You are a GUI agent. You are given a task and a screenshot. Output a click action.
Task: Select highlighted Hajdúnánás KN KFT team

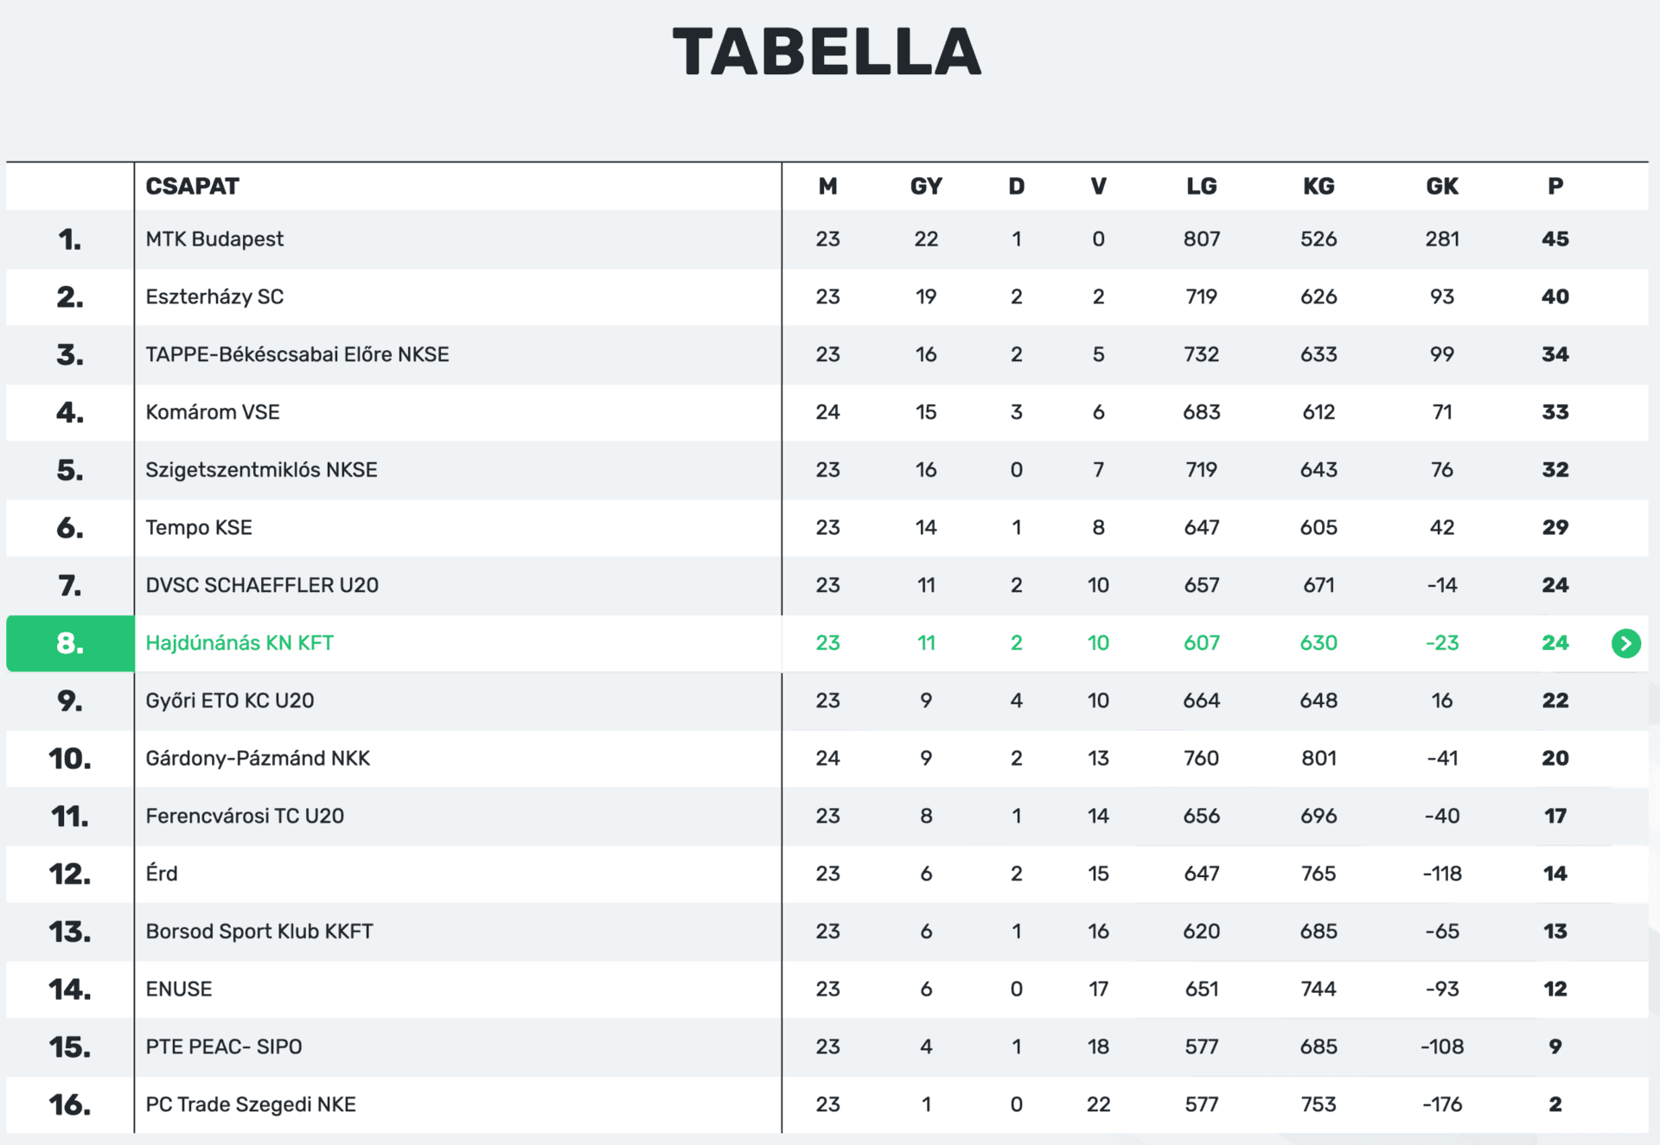[x=239, y=643]
